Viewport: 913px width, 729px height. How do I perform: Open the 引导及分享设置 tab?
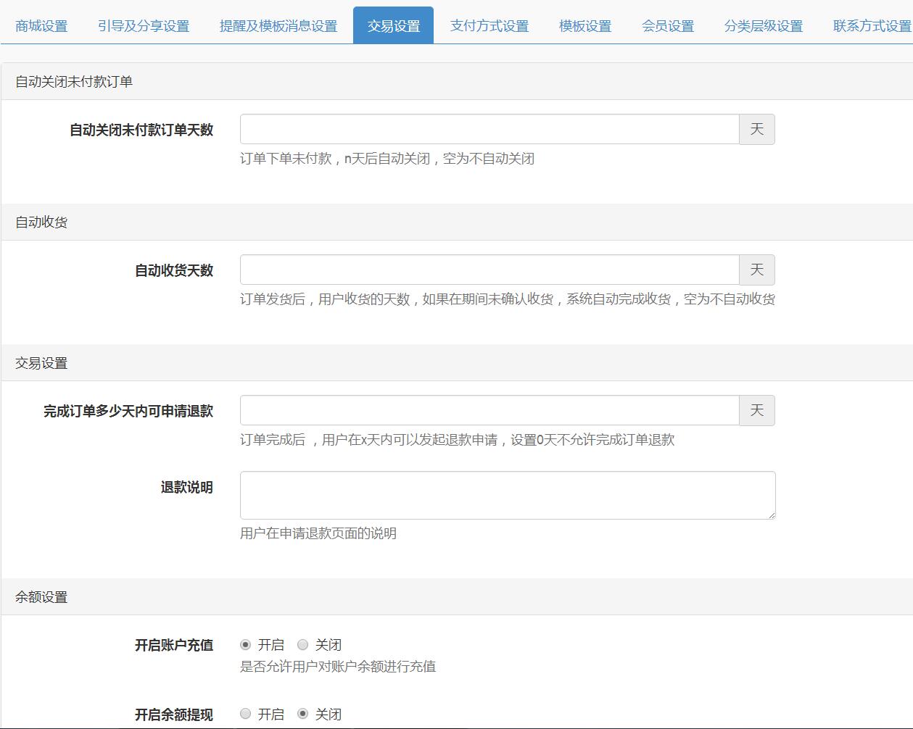click(x=144, y=25)
